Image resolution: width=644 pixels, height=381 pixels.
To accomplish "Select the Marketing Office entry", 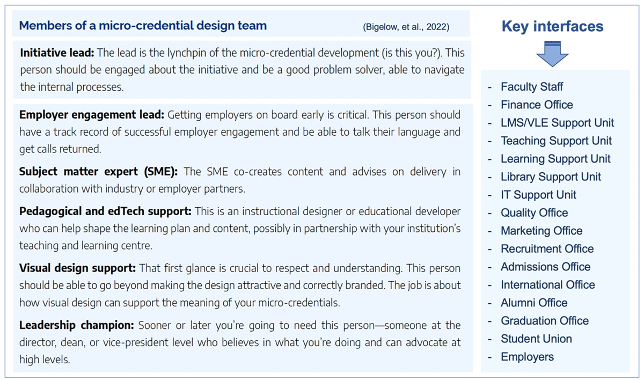I will 541,231.
